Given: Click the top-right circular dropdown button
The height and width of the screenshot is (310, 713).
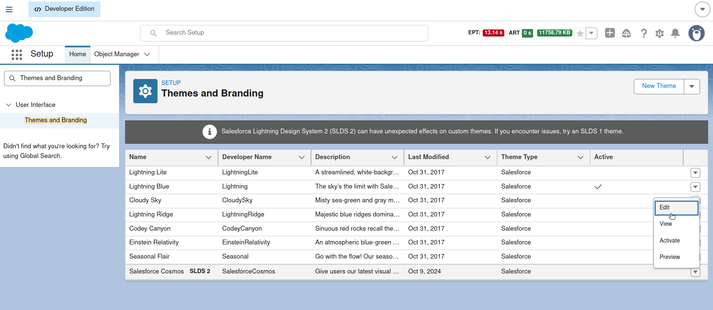Looking at the screenshot, I should [703, 9].
